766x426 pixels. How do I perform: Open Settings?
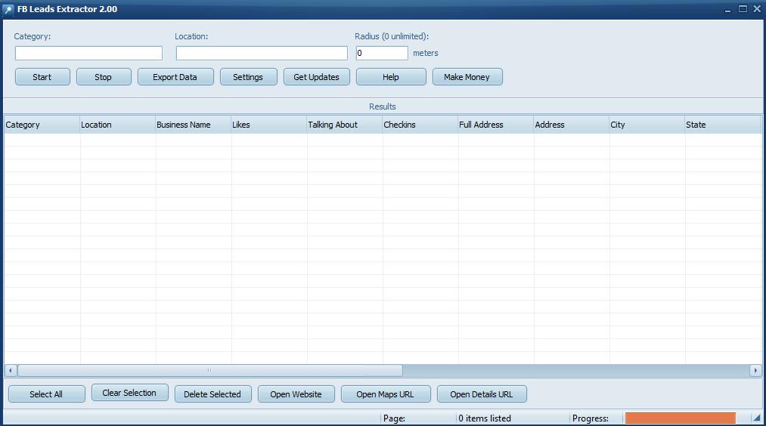[x=248, y=77]
